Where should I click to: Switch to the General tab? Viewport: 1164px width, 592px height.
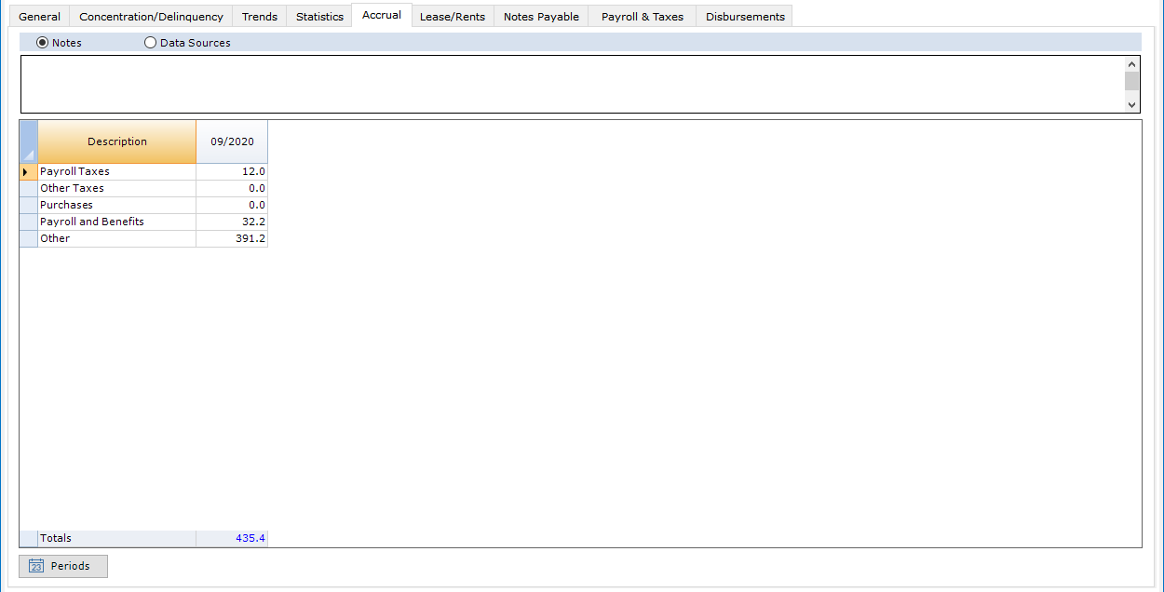pyautogui.click(x=39, y=16)
